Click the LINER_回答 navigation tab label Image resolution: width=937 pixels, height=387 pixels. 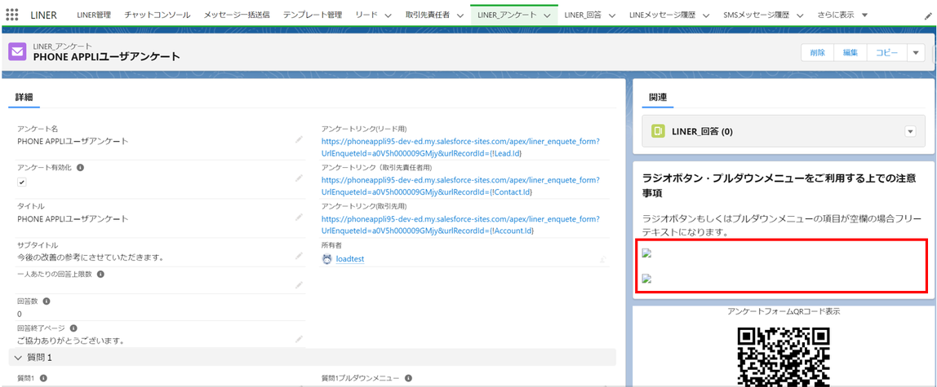(582, 15)
